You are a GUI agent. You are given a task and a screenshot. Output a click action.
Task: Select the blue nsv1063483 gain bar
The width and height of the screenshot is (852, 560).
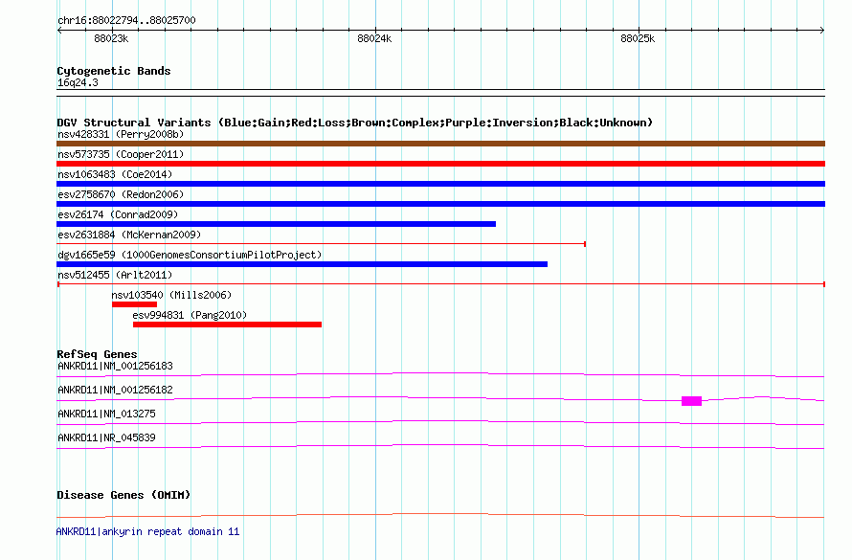[x=440, y=184]
